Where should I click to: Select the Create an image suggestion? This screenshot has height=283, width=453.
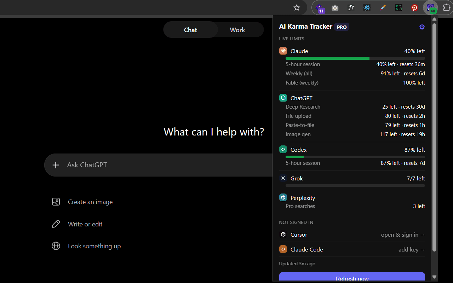tap(82, 202)
